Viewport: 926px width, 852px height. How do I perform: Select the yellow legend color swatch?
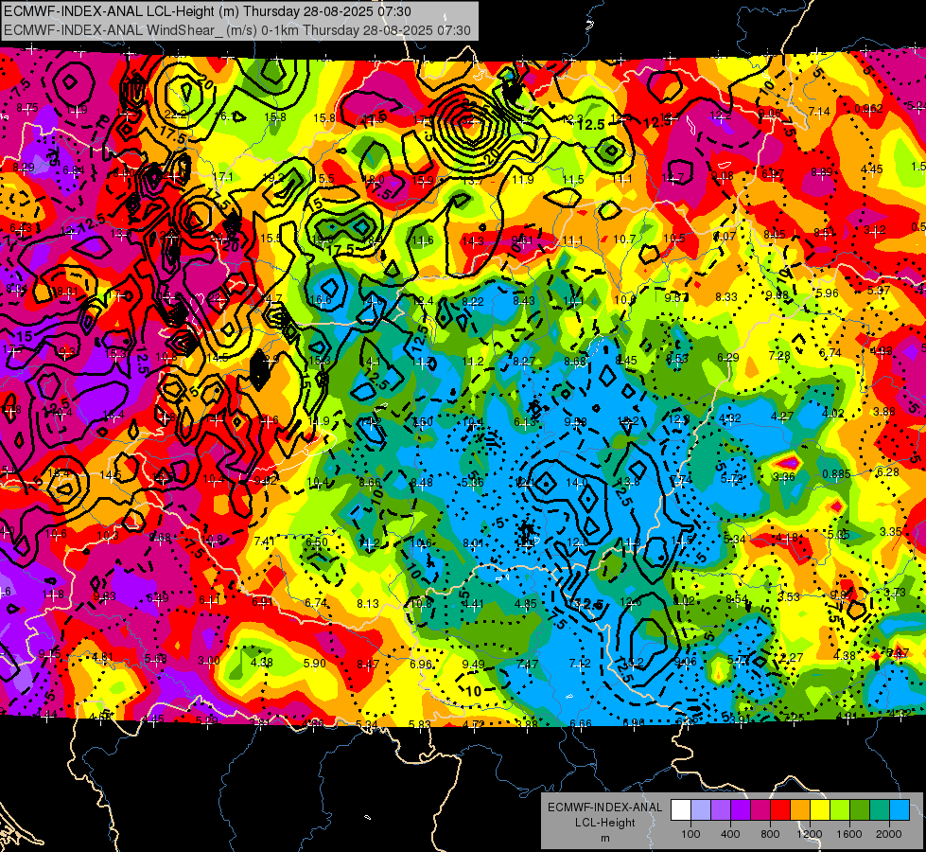[x=820, y=810]
